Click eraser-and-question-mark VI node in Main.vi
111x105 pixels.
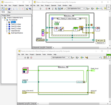[x=62, y=29]
